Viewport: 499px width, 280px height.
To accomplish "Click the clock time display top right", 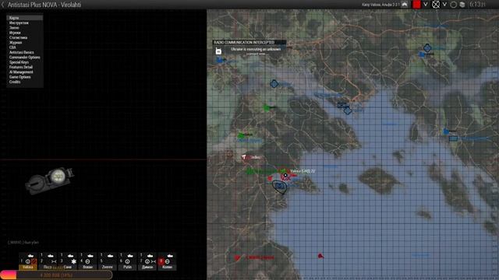I will (x=477, y=5).
